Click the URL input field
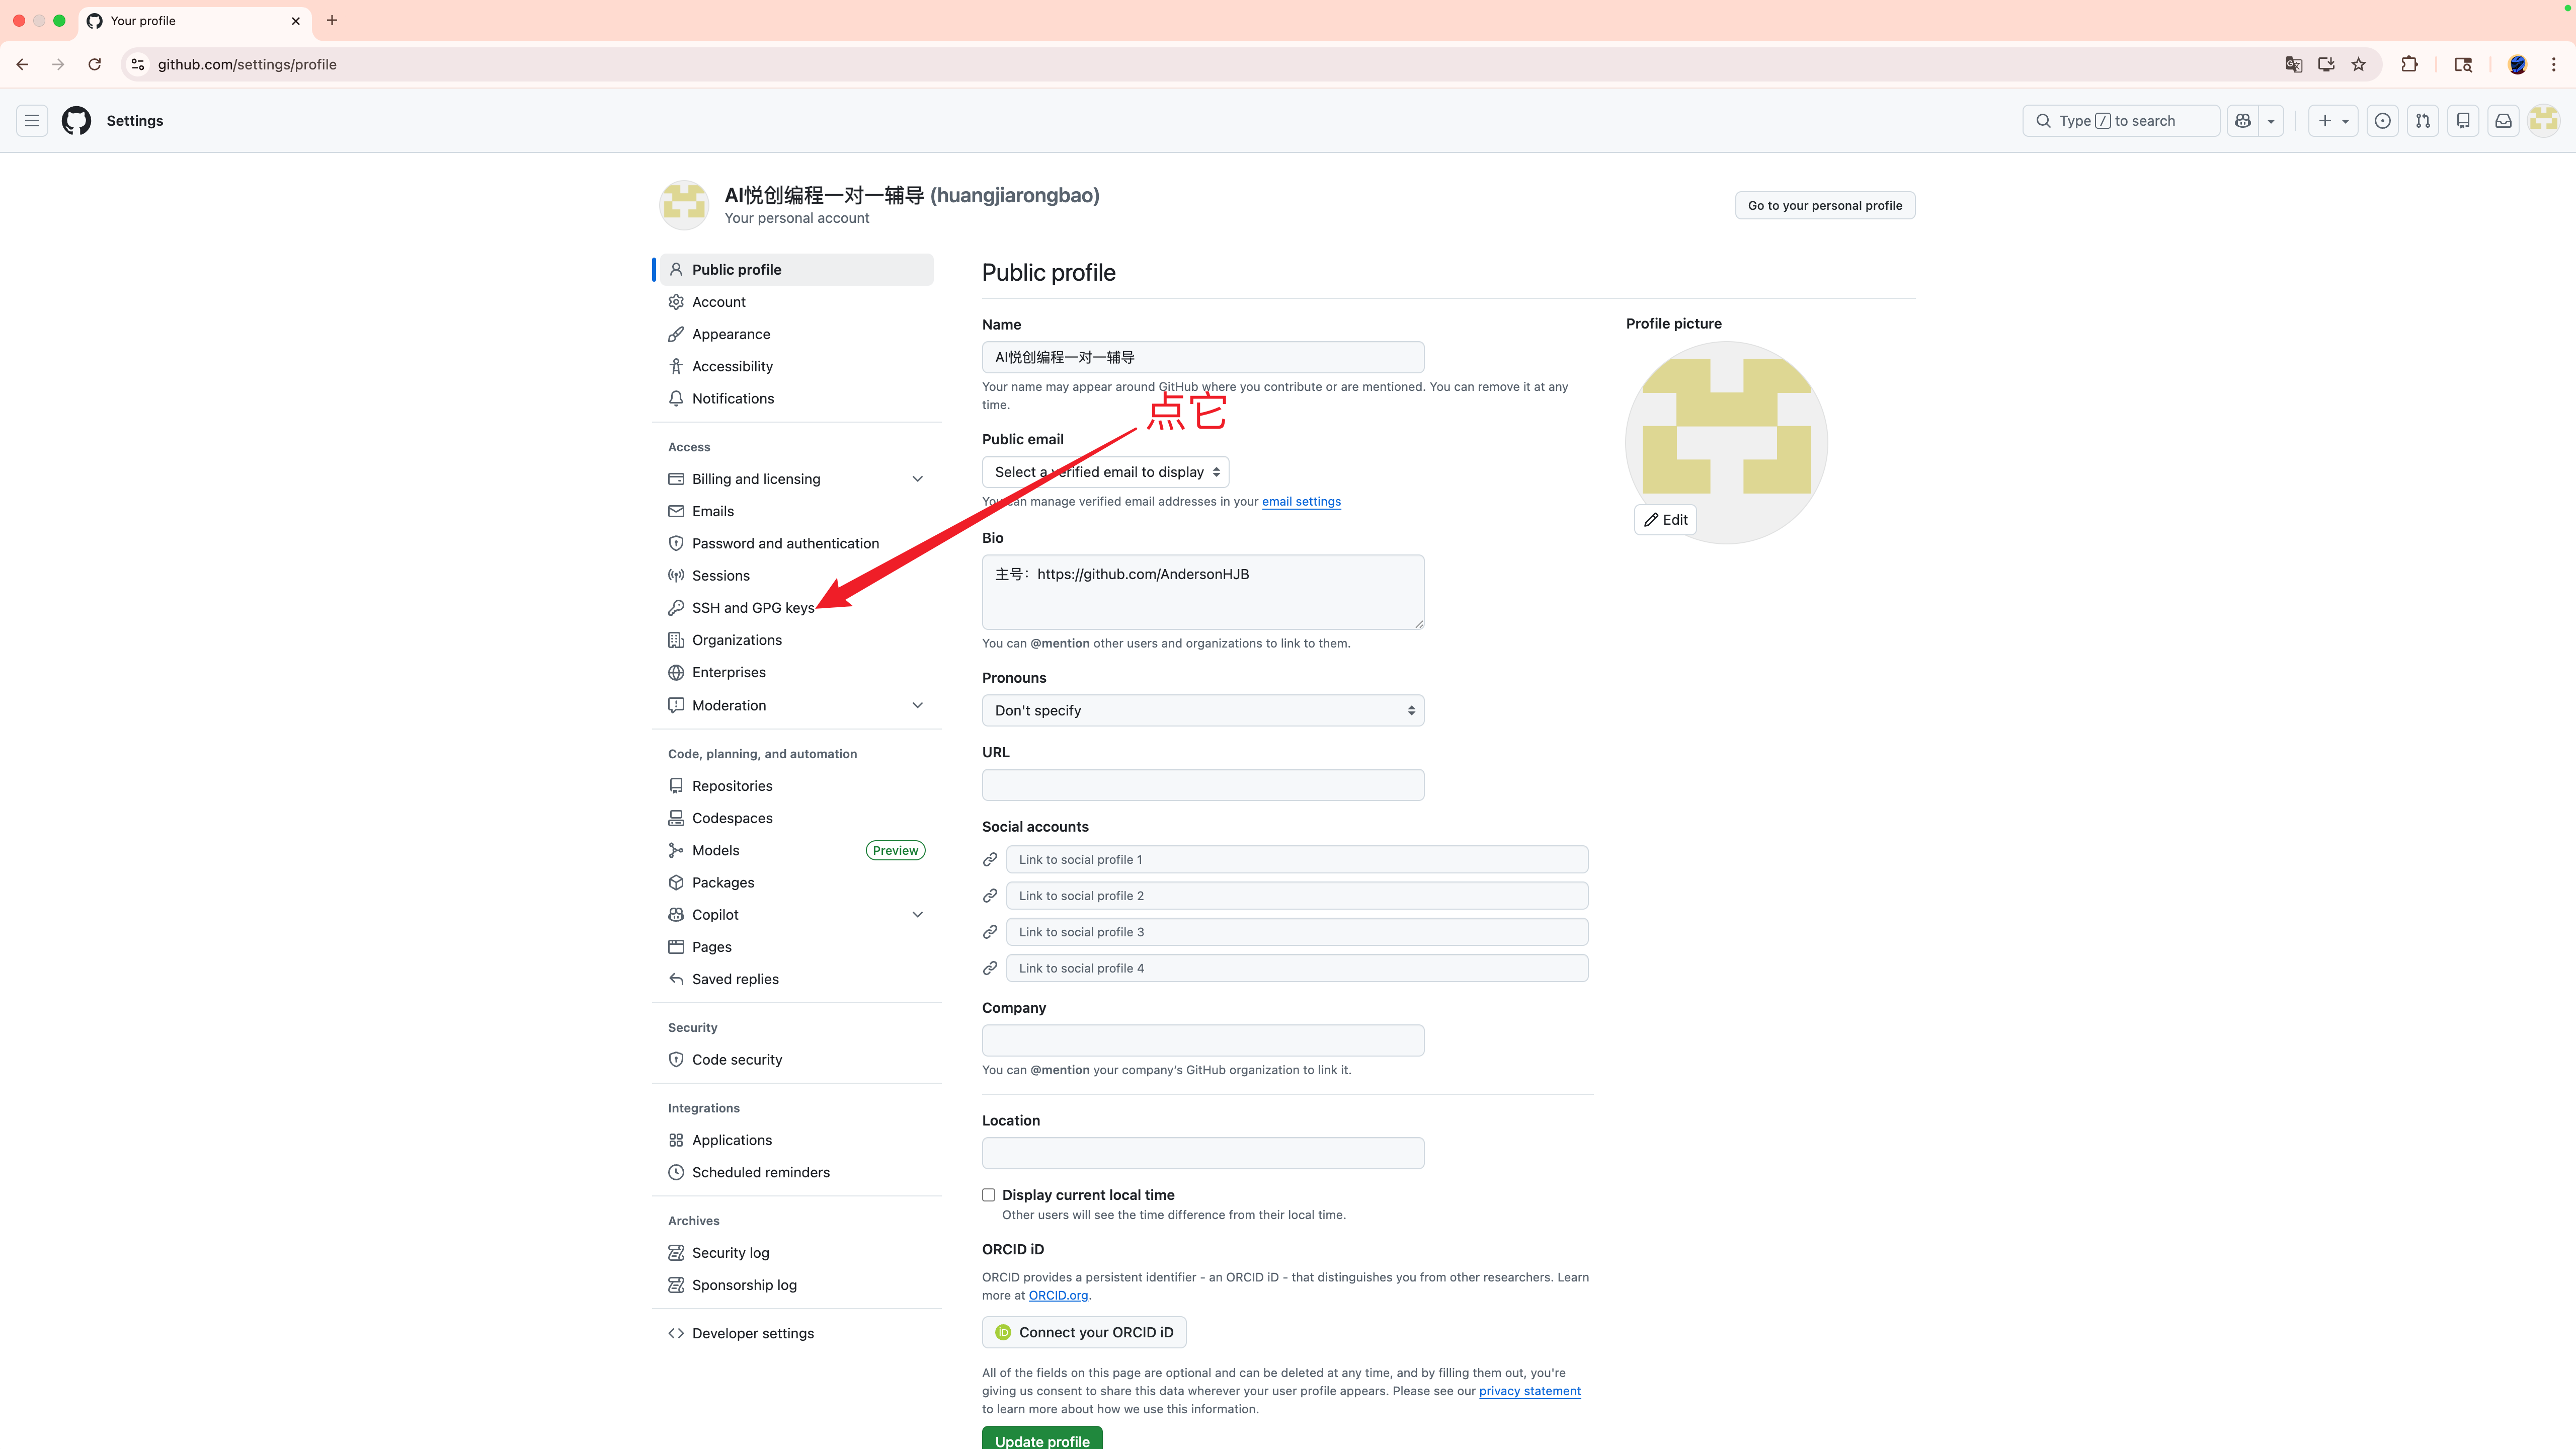The width and height of the screenshot is (2576, 1449). click(1203, 785)
